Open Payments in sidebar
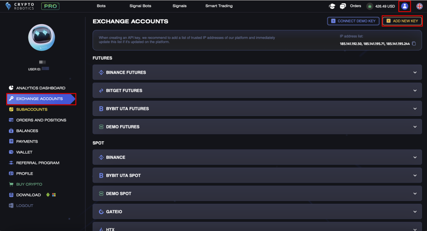 27,141
